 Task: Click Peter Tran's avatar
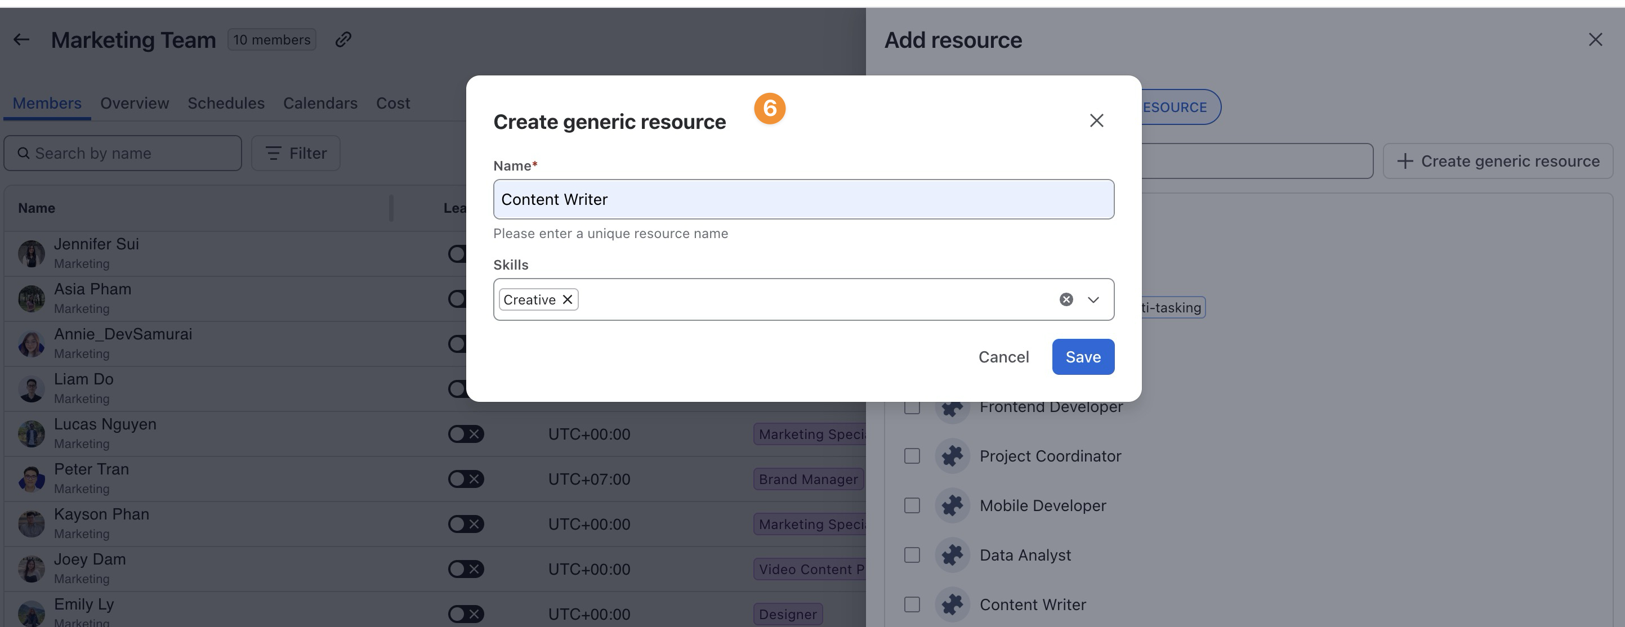tap(32, 480)
